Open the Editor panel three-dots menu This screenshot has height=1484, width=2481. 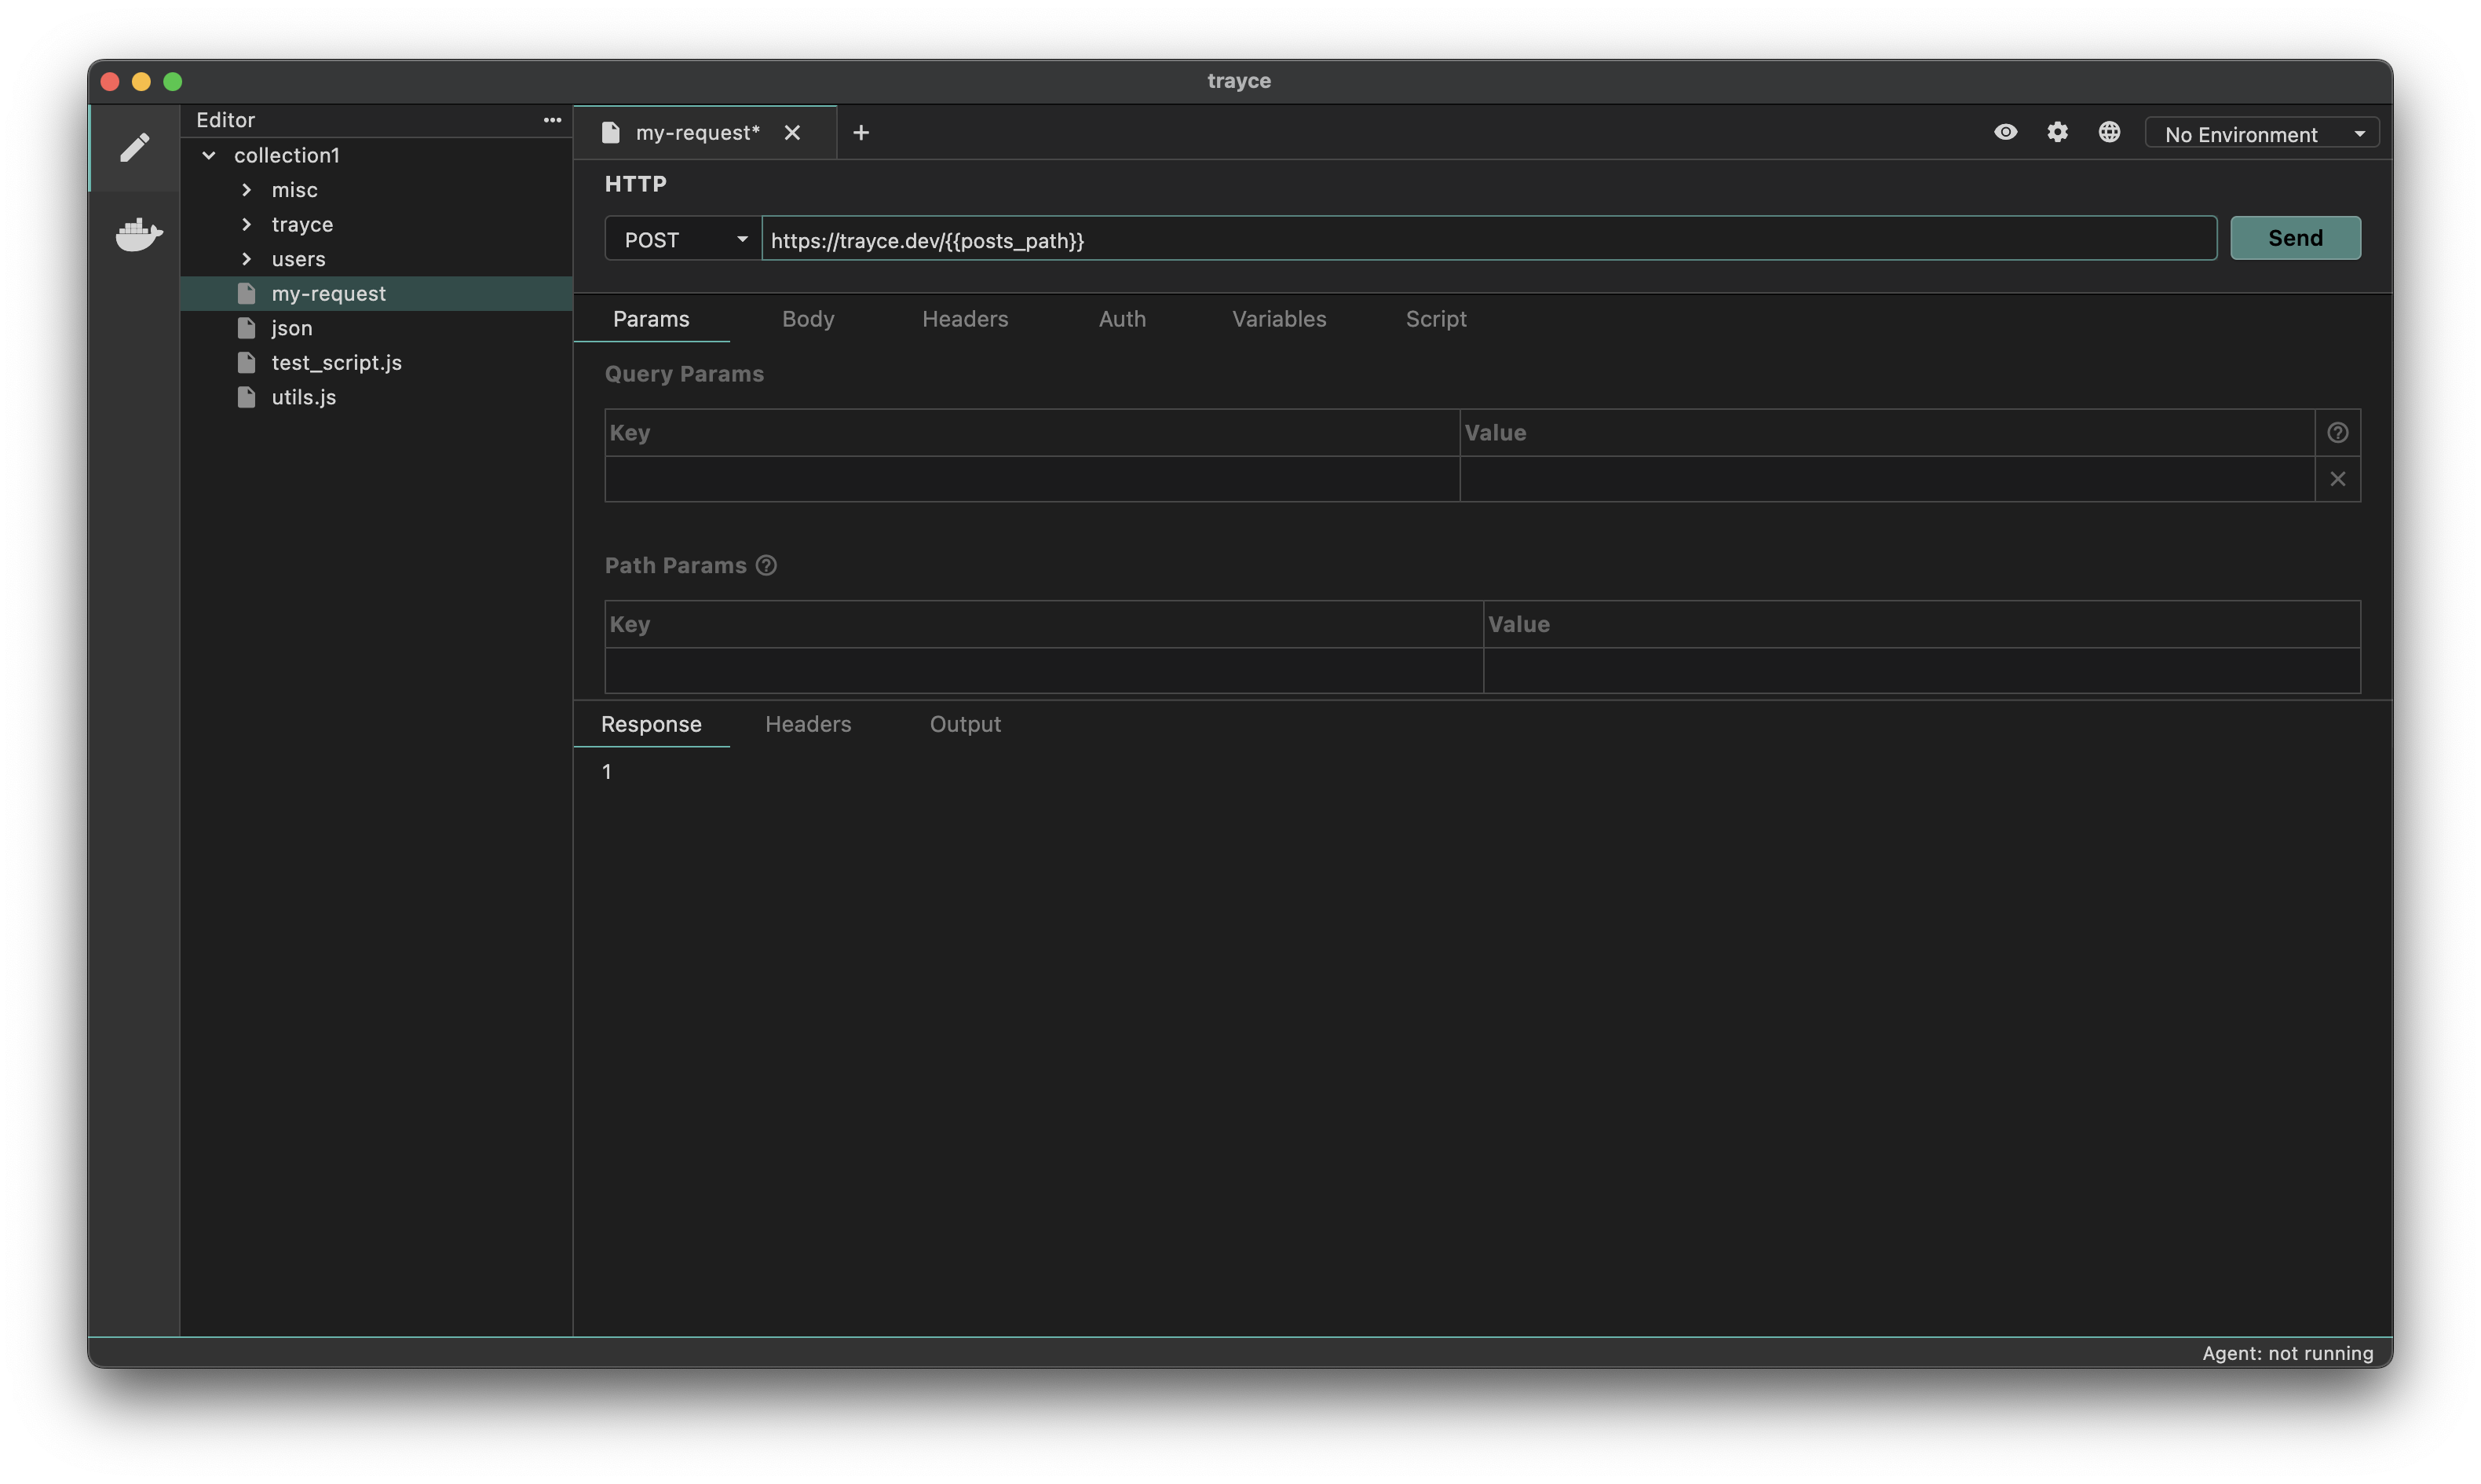tap(552, 120)
